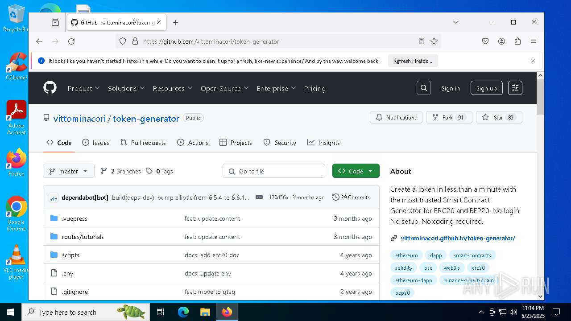Open the Actions tab
The height and width of the screenshot is (321, 571).
click(x=193, y=143)
